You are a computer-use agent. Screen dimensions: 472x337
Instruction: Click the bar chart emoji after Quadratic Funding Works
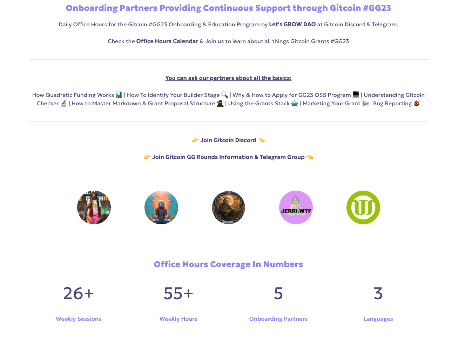coord(119,95)
